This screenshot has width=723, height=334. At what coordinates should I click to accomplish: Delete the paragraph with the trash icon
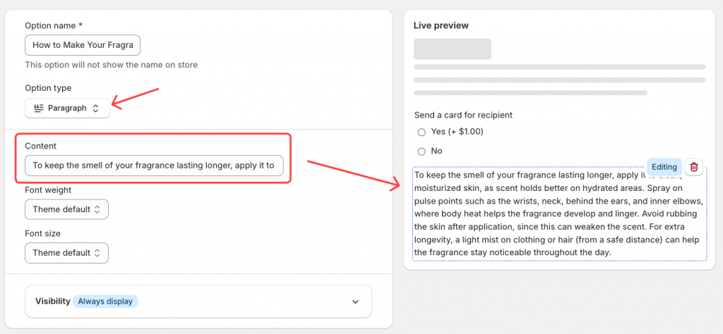pyautogui.click(x=694, y=167)
